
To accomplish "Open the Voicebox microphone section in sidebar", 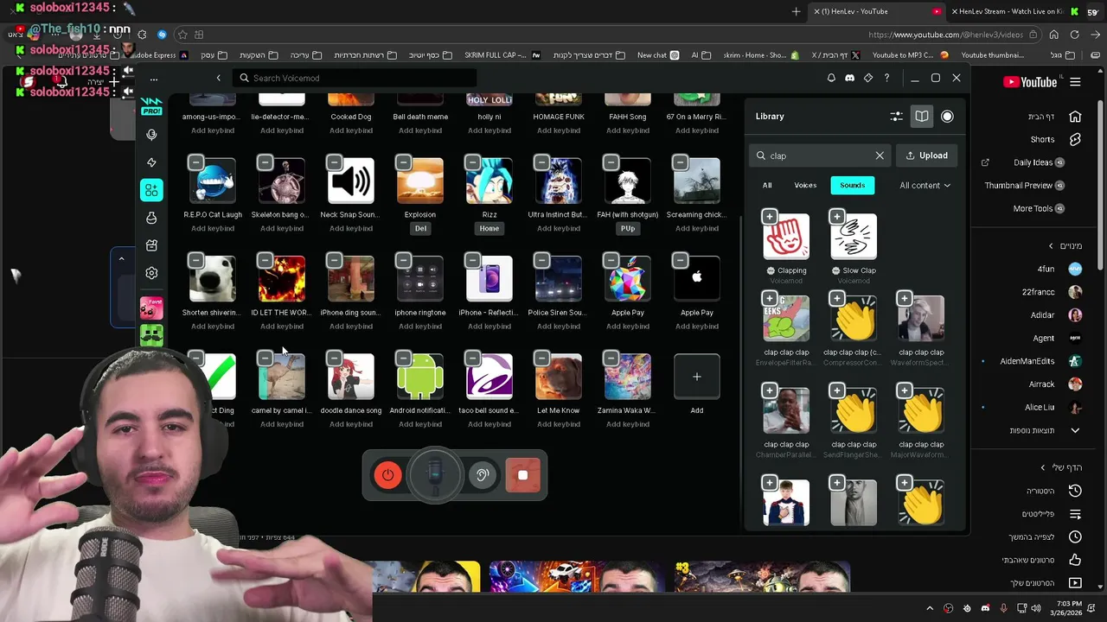I will (x=151, y=135).
